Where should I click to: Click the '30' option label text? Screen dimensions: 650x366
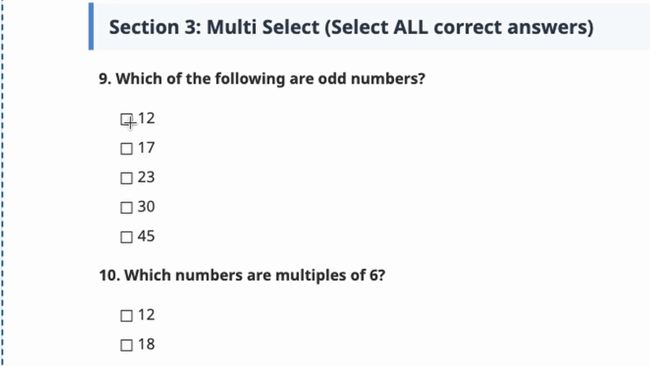(x=146, y=207)
